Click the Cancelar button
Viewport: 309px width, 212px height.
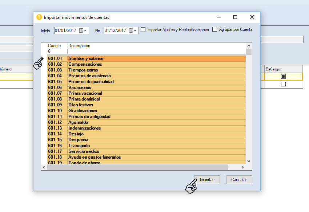[x=239, y=180]
